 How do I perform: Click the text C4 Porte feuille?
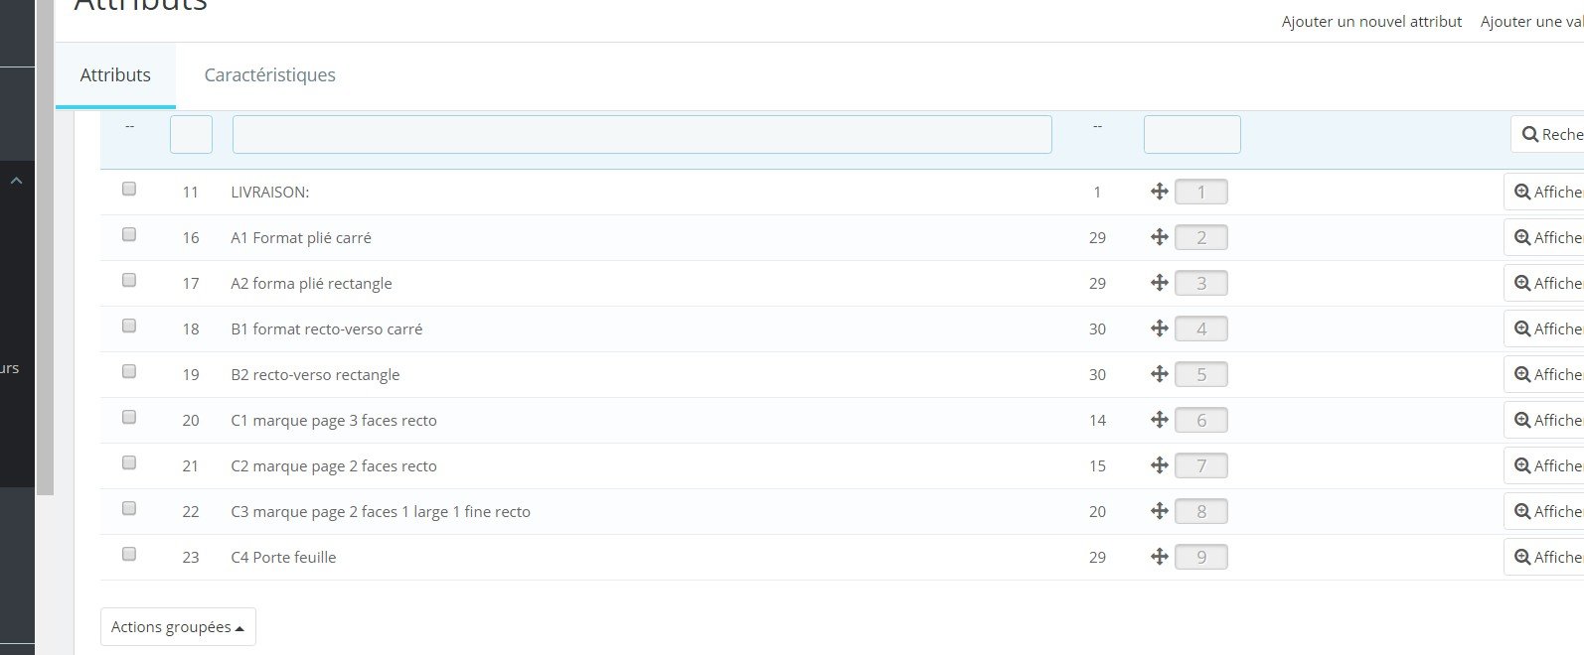coord(283,557)
